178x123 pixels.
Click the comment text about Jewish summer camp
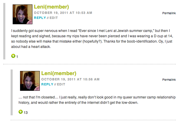point(88,38)
